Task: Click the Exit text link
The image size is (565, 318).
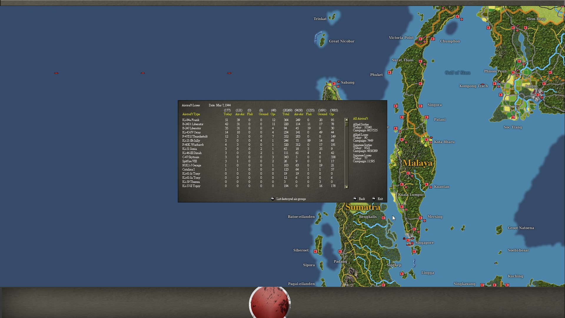Action: click(380, 199)
